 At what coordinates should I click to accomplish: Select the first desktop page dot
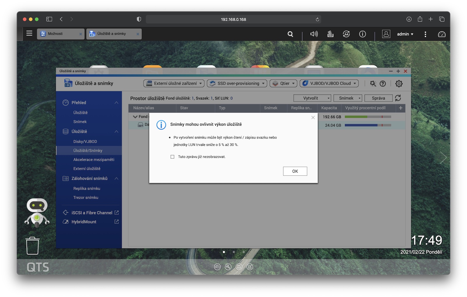(224, 252)
